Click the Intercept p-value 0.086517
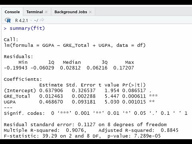Viewport: 192px width, 144px height. tap(134, 90)
